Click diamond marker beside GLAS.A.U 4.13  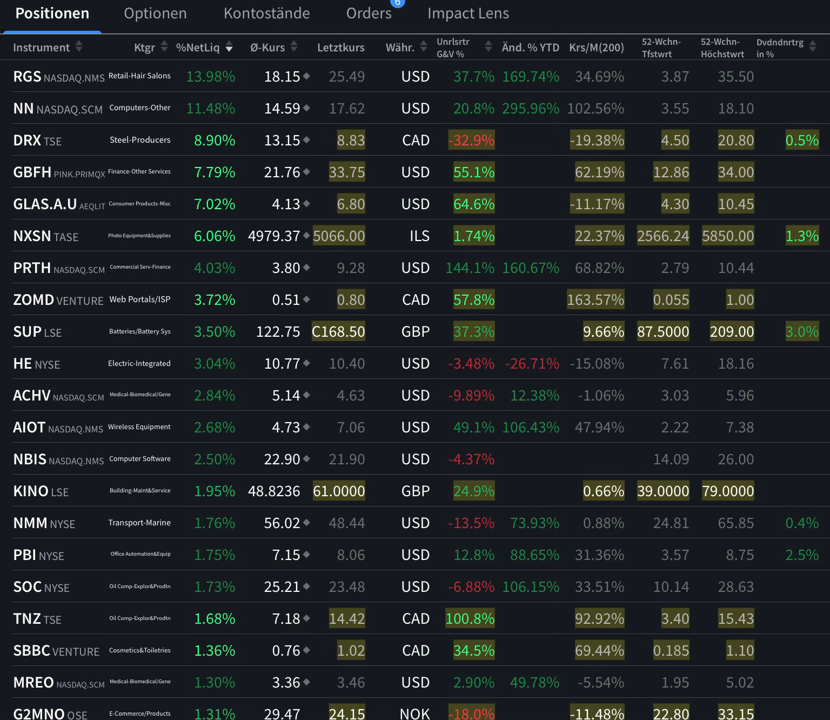point(306,204)
